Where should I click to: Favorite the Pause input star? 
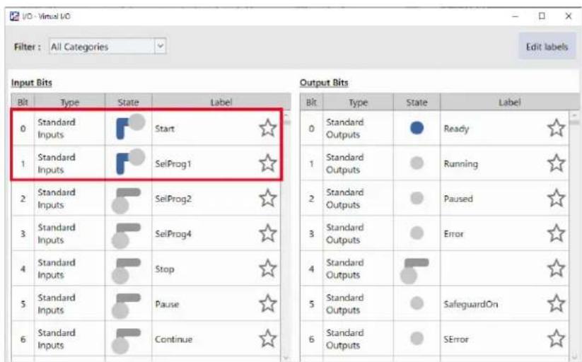click(x=267, y=304)
